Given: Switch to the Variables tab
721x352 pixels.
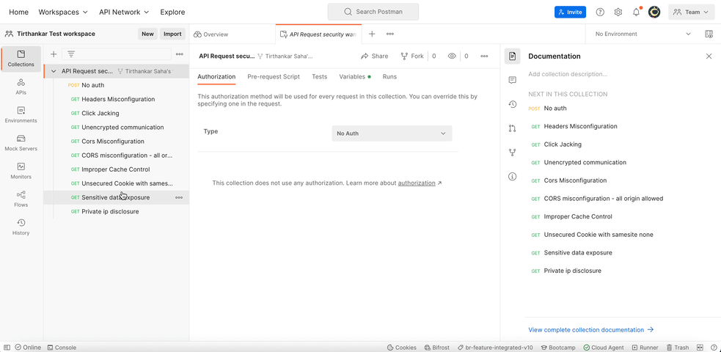Looking at the screenshot, I should 354,77.
